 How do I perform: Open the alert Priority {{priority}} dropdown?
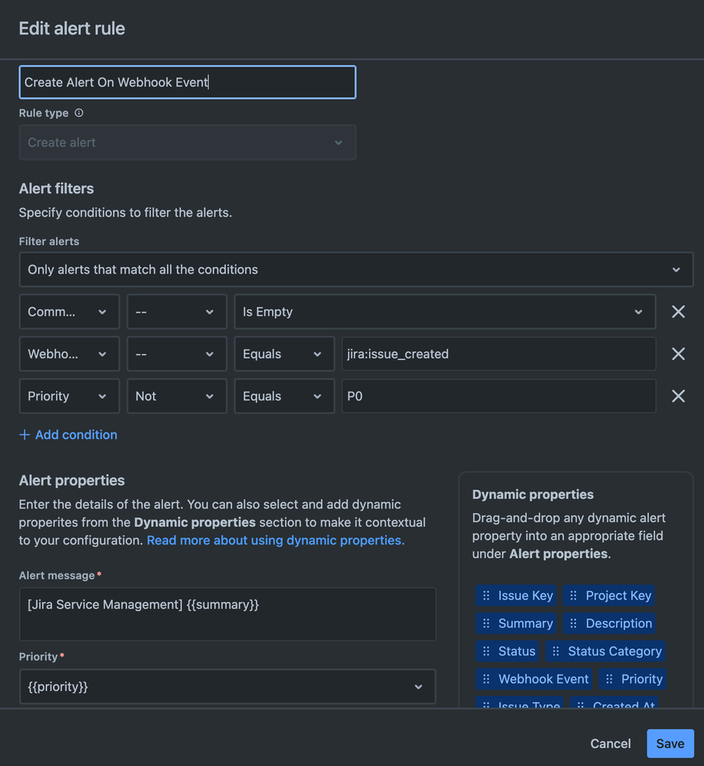click(227, 687)
